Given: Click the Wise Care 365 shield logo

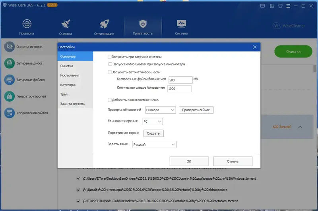Looking at the screenshot, I should [x=5, y=5].
